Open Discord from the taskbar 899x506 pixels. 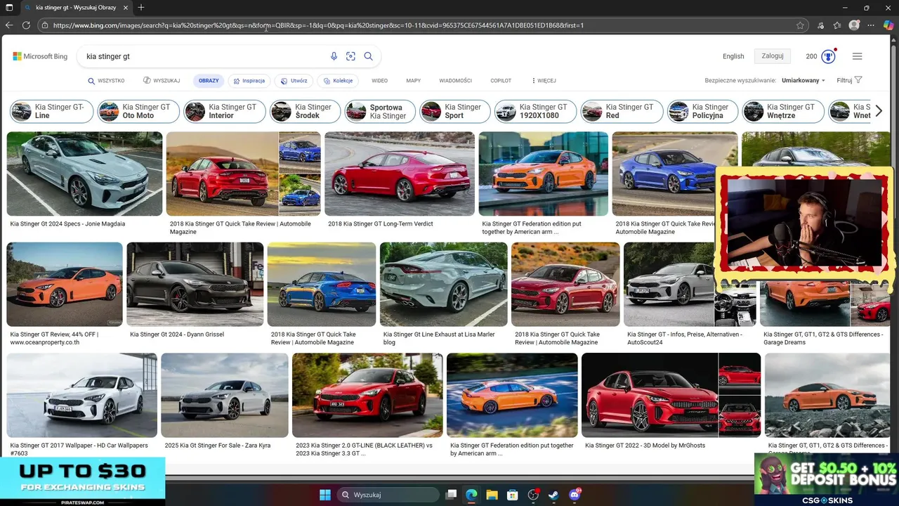click(x=574, y=495)
